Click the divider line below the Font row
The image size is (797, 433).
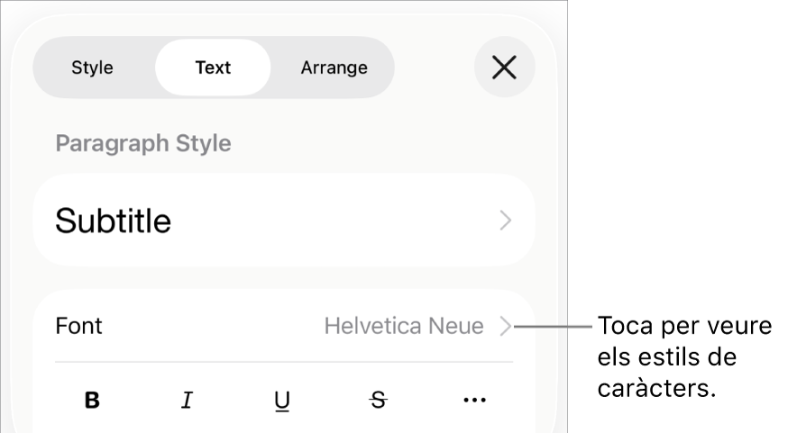tap(284, 362)
